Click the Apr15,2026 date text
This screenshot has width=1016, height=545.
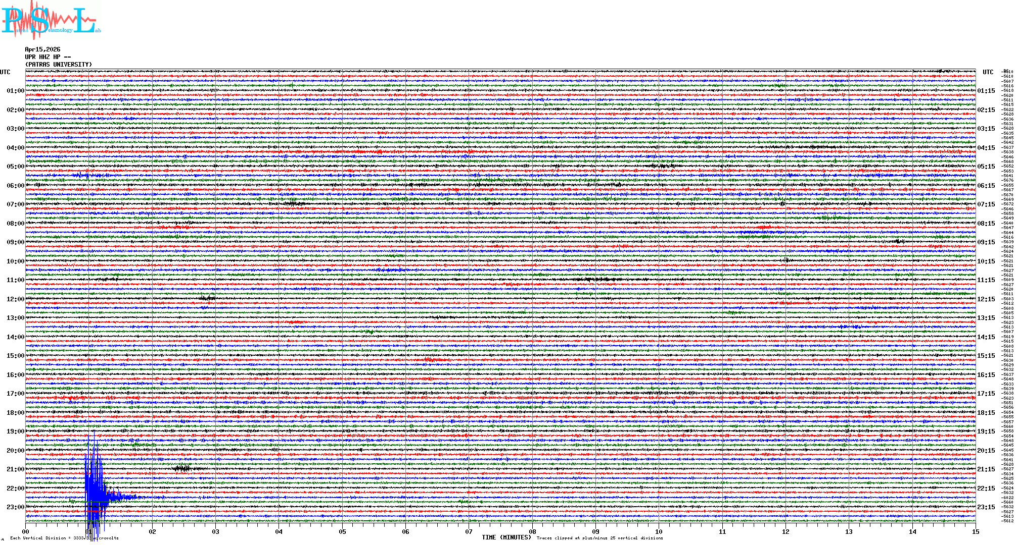click(42, 49)
